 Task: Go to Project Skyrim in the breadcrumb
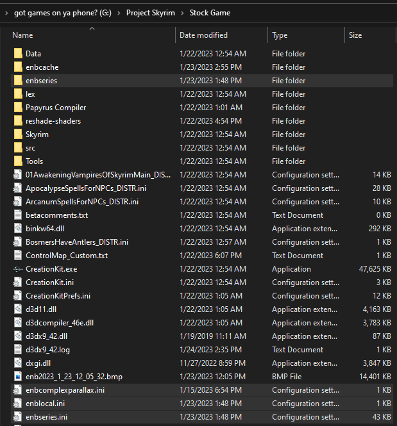tap(151, 13)
